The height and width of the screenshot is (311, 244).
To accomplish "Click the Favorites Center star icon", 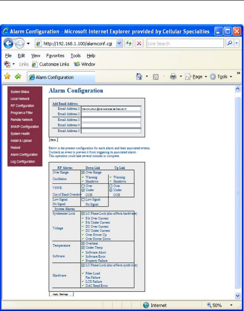I will (x=7, y=76).
